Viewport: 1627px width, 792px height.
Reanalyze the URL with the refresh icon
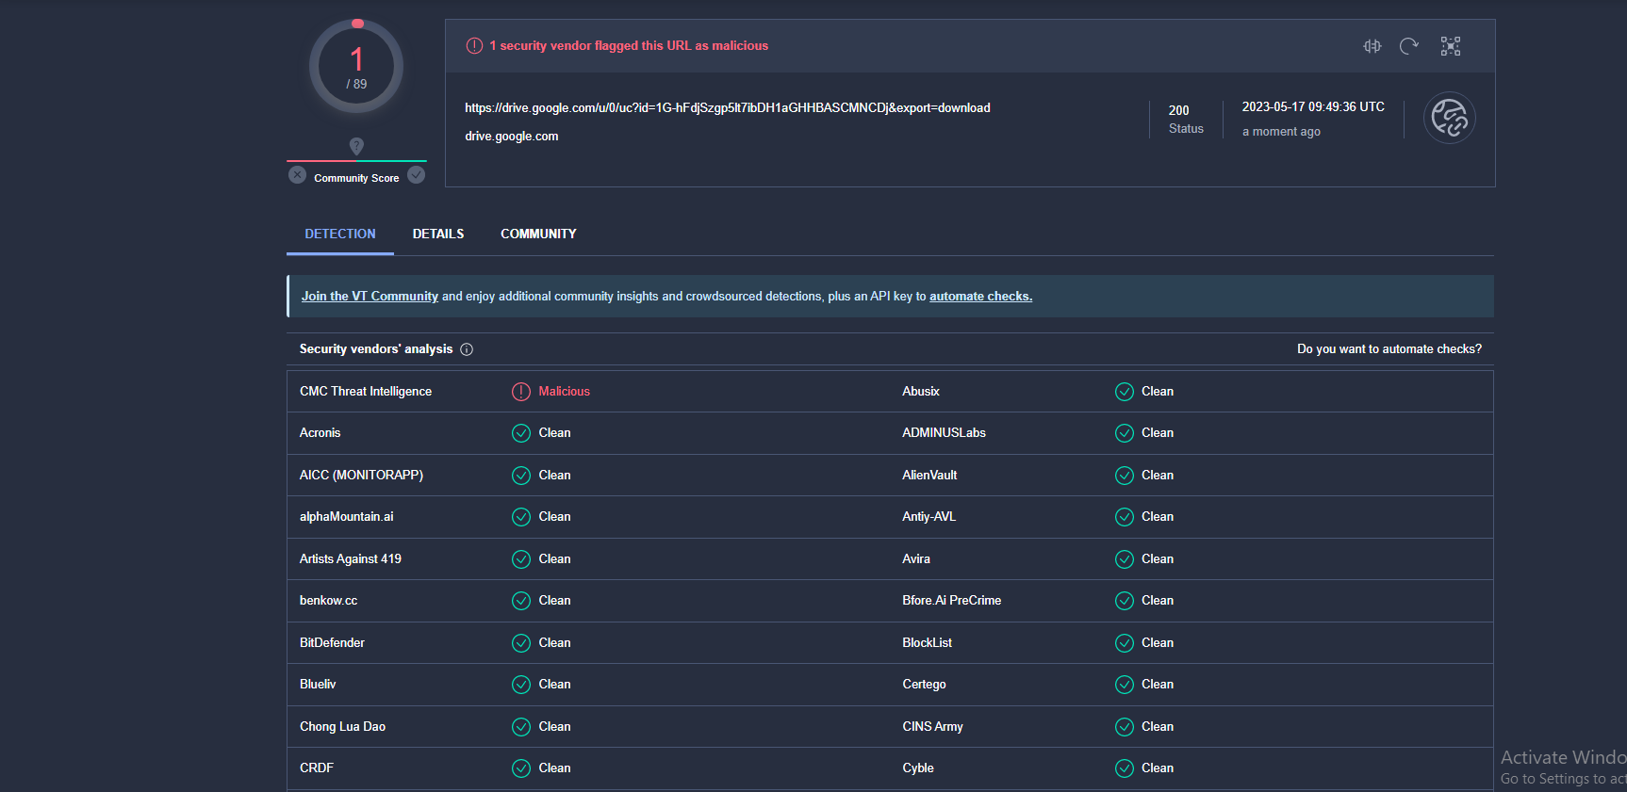1409,46
